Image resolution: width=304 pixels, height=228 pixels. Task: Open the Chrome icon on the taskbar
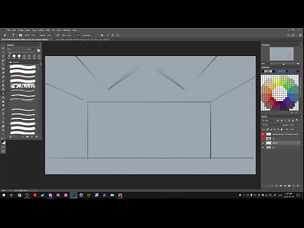pos(19,195)
